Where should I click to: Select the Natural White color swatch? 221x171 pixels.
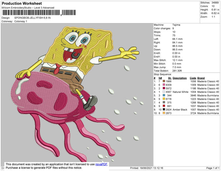(164, 92)
